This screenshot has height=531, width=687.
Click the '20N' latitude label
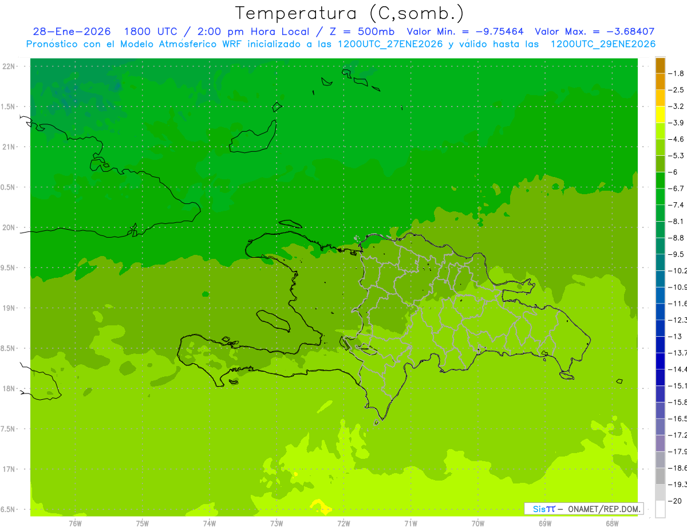[x=9, y=227]
